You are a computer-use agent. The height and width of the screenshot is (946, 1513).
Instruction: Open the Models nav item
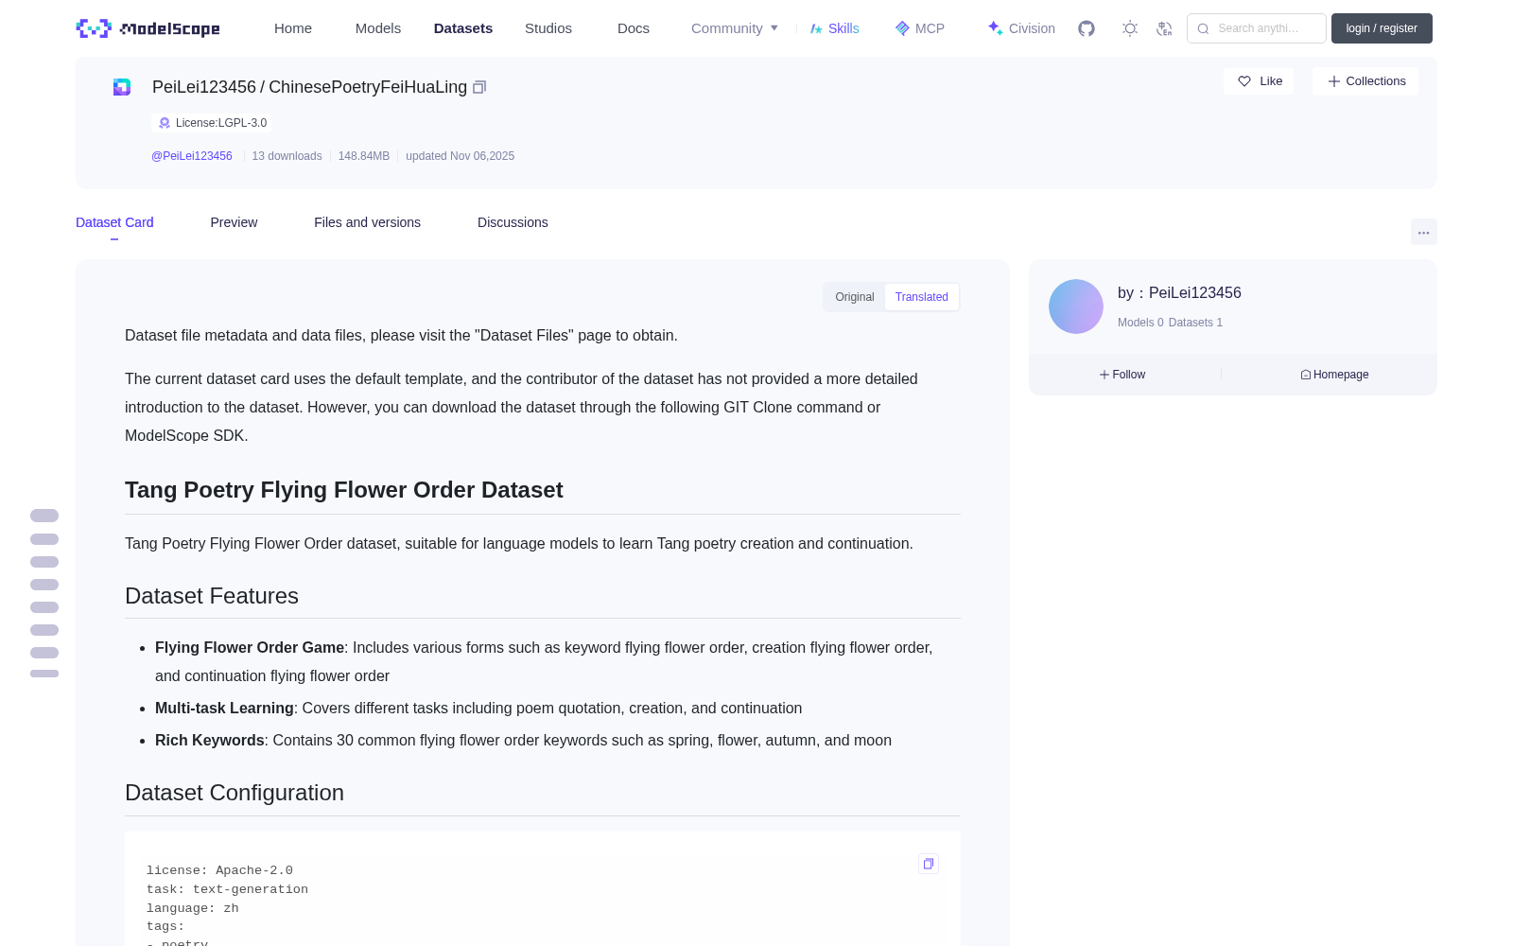[x=378, y=28]
